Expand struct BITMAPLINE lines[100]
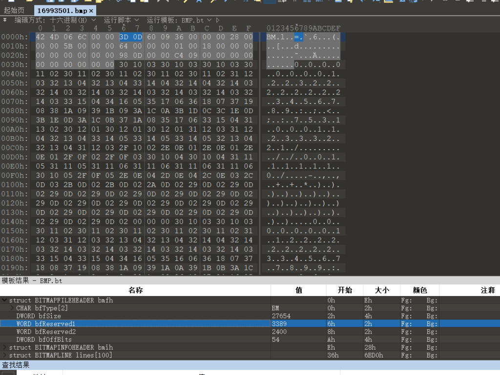This screenshot has height=375, width=500. 4,355
